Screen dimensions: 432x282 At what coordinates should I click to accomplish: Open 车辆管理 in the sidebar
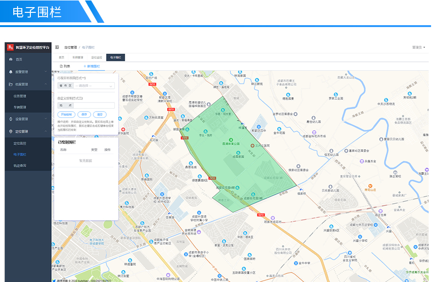point(20,107)
